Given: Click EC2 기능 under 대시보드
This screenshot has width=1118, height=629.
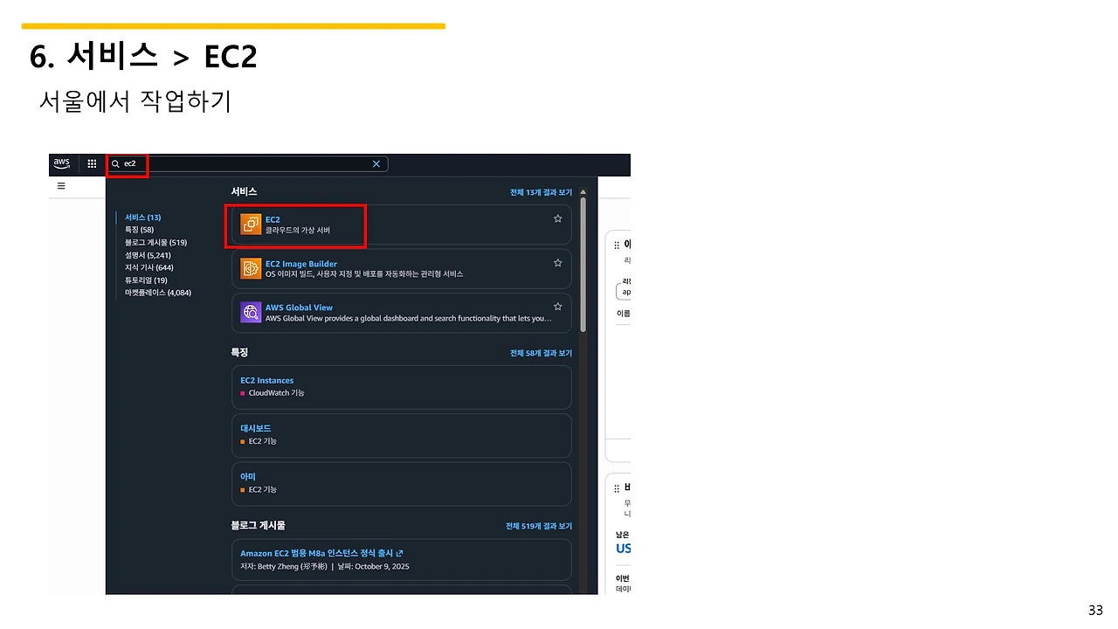Looking at the screenshot, I should 263,441.
